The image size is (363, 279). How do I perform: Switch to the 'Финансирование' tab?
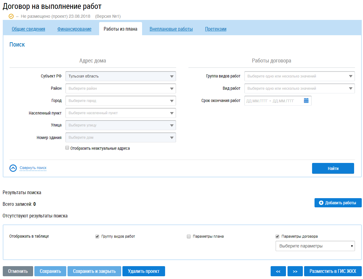(x=74, y=29)
